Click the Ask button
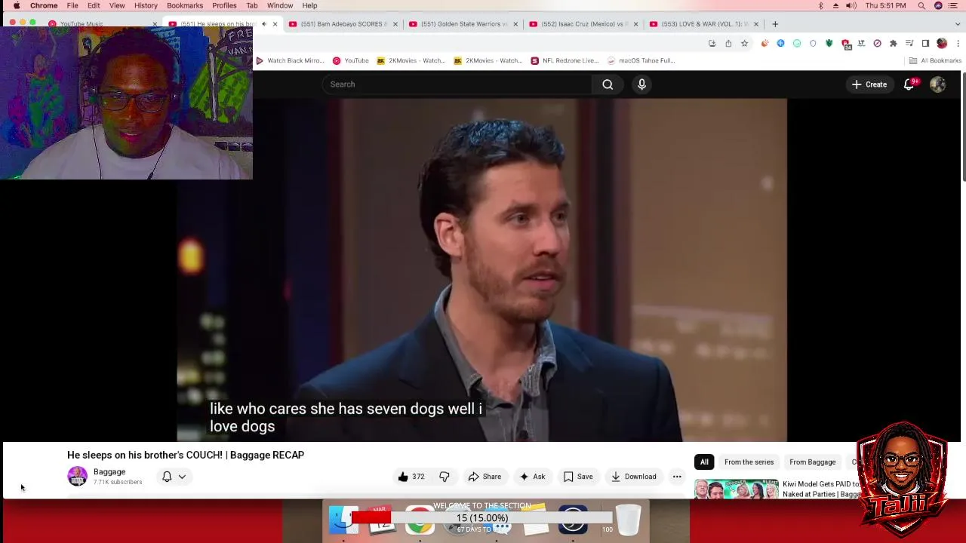The image size is (966, 543). (532, 477)
